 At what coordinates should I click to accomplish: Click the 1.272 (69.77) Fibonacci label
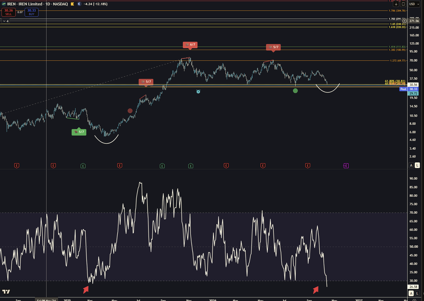398,60
